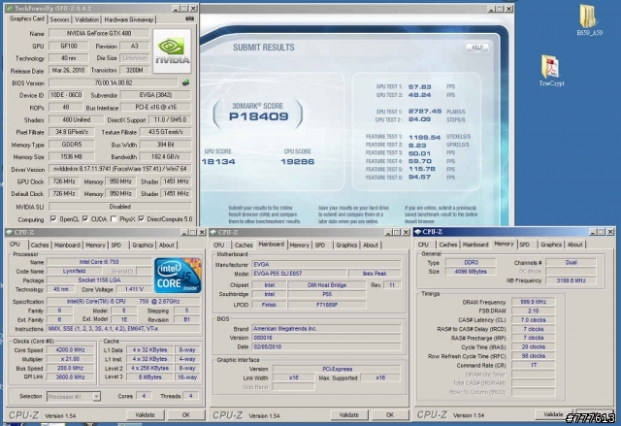Click the GPU name field NVIDIA GeForce GTX 480
This screenshot has height=426, width=621.
99,33
